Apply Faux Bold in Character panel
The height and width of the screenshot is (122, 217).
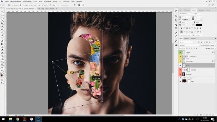click(181, 28)
